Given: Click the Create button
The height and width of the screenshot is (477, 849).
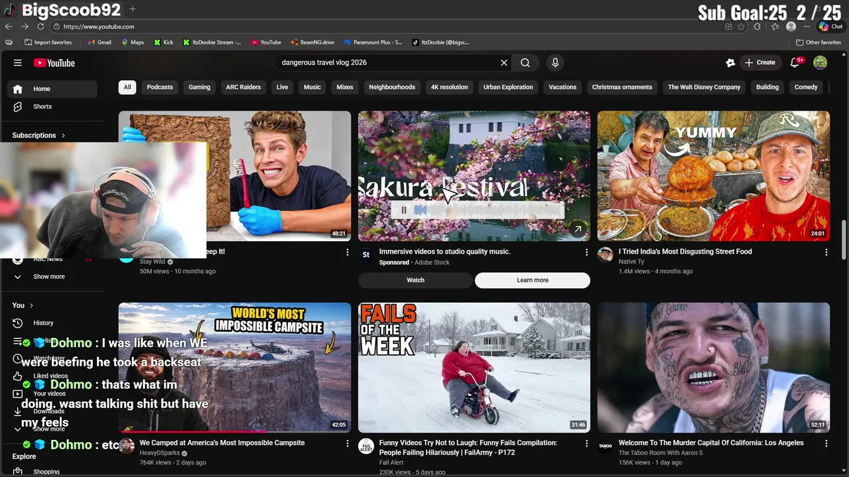Looking at the screenshot, I should point(760,63).
